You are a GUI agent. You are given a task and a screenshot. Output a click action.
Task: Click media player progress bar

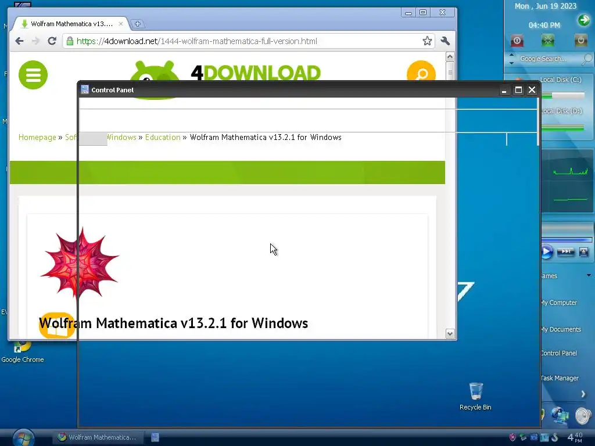[567, 240]
